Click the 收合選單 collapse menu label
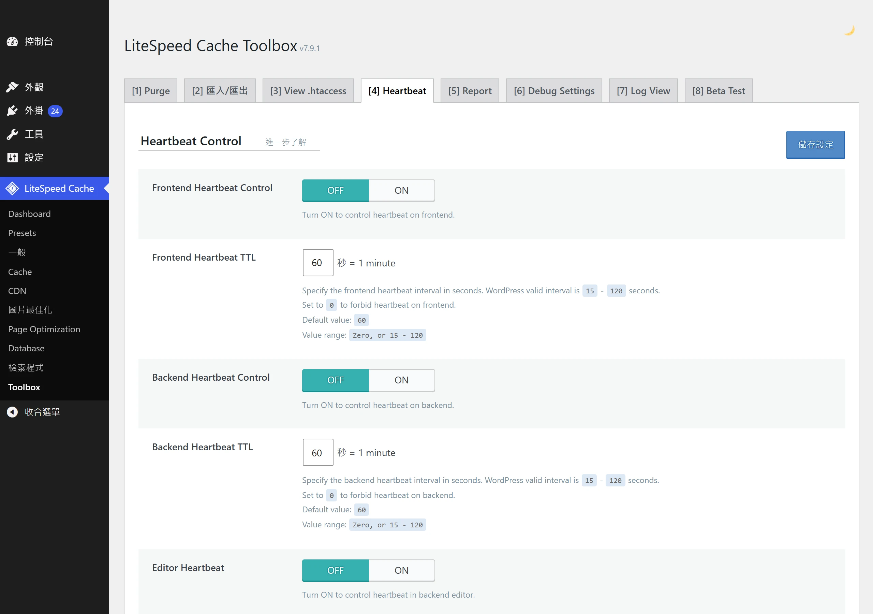The width and height of the screenshot is (873, 614). point(42,412)
